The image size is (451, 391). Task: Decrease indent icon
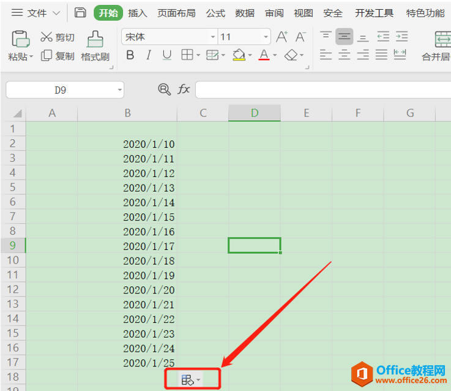click(383, 36)
